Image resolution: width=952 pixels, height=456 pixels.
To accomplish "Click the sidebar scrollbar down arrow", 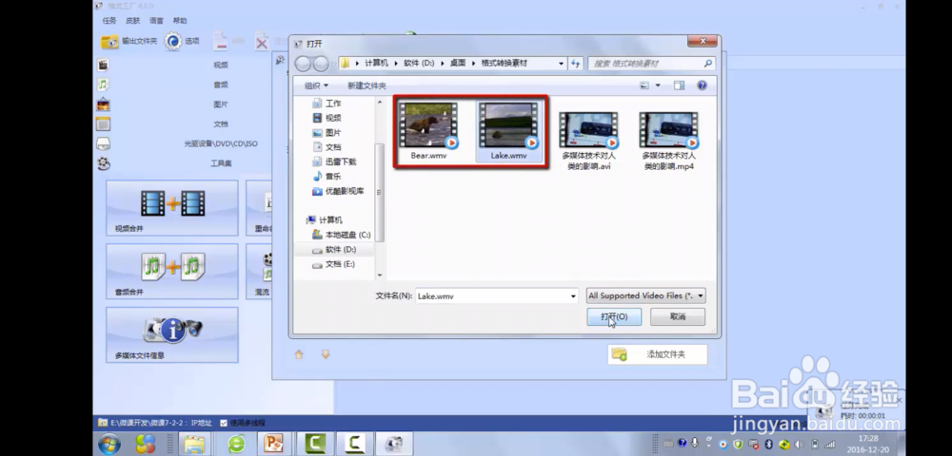I will tap(380, 275).
